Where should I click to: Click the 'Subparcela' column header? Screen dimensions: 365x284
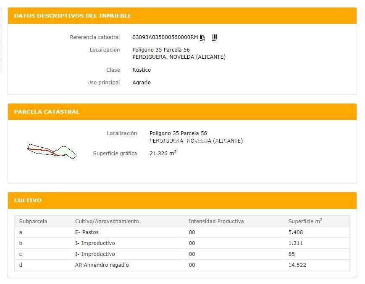pyautogui.click(x=33, y=221)
